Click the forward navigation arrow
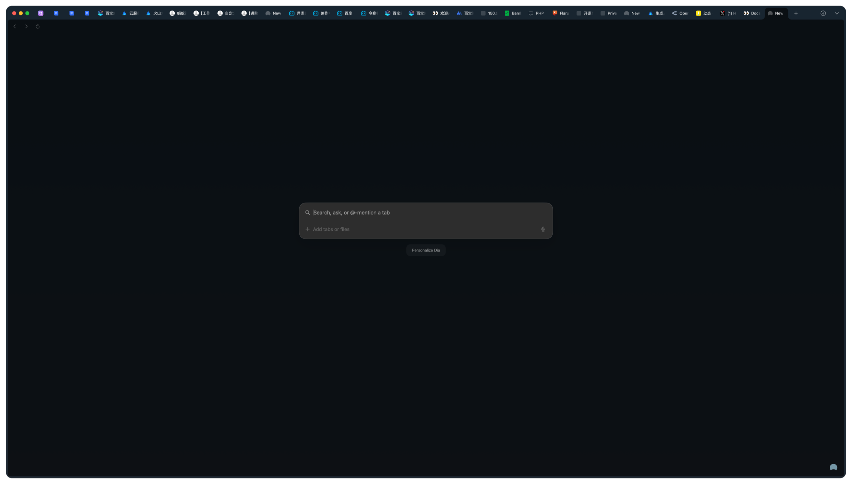The height and width of the screenshot is (484, 852). (x=26, y=26)
